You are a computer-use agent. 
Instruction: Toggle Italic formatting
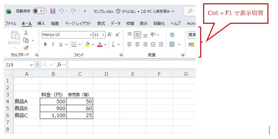53,44
